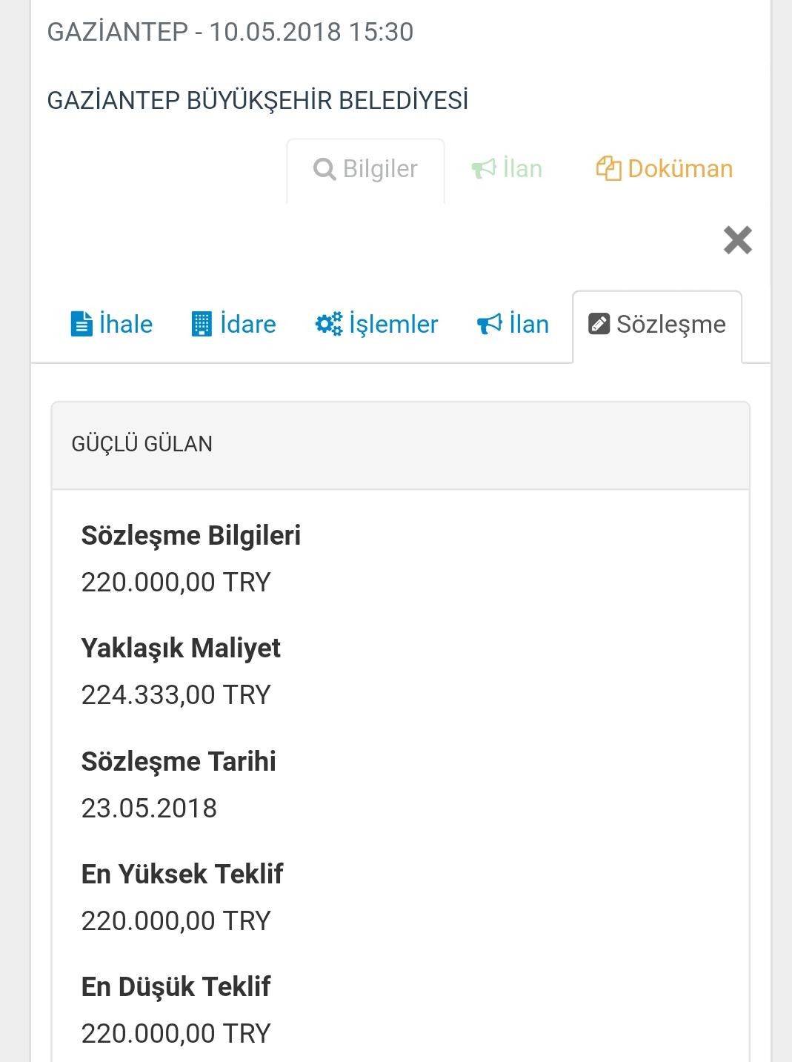Viewport: 792px width, 1062px height.
Task: Close the tender detail view with the X
Action: pos(737,241)
